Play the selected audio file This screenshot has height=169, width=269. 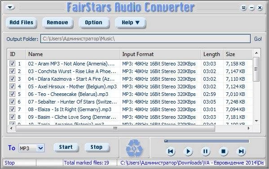pyautogui.click(x=188, y=151)
